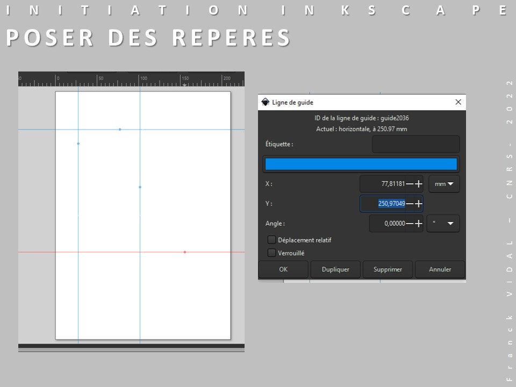Enable the Déplacement relatif checkbox
The image size is (516, 387).
pyautogui.click(x=271, y=240)
